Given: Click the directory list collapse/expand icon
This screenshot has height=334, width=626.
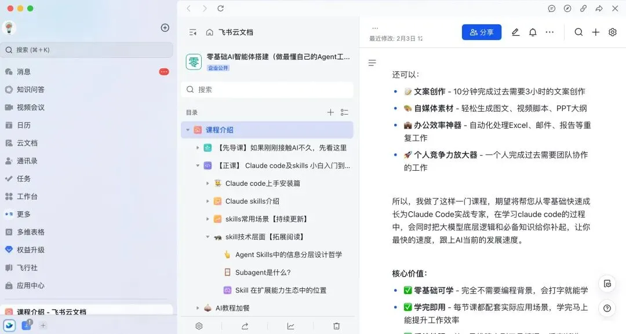Looking at the screenshot, I should click(344, 112).
